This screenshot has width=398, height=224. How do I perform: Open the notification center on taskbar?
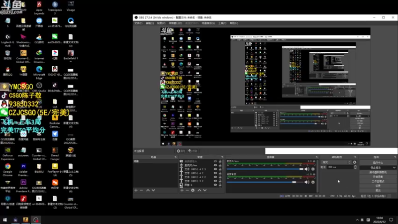click(x=391, y=220)
